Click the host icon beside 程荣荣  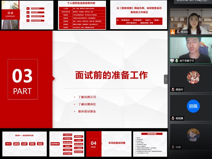(173, 32)
